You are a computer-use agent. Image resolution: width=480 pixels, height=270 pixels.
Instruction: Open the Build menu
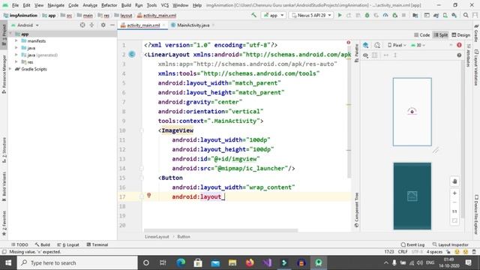coord(126,5)
